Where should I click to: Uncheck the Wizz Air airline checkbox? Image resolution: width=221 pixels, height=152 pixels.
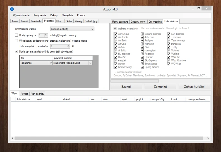(169, 57)
